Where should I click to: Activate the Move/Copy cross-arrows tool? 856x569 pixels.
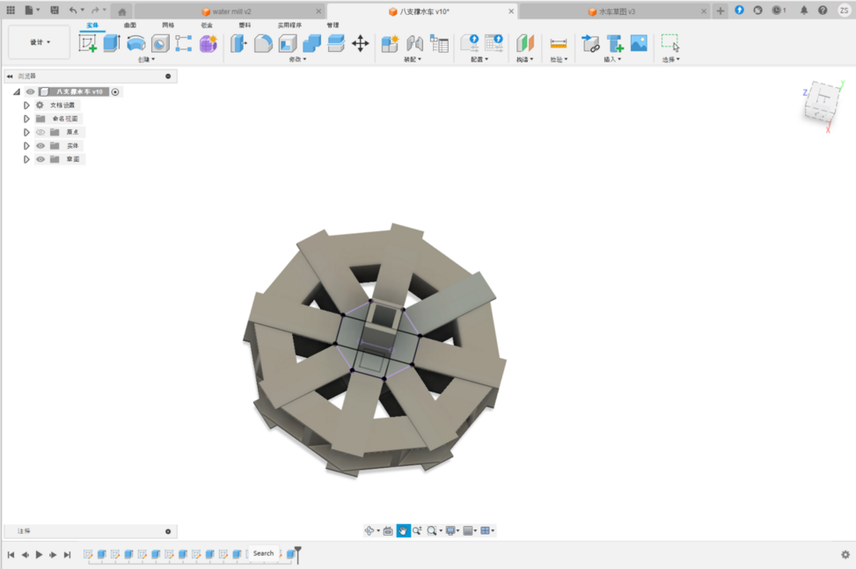coord(360,44)
